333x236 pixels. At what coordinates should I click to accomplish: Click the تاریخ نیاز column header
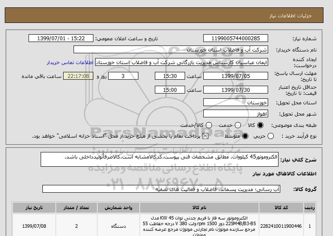(34, 207)
